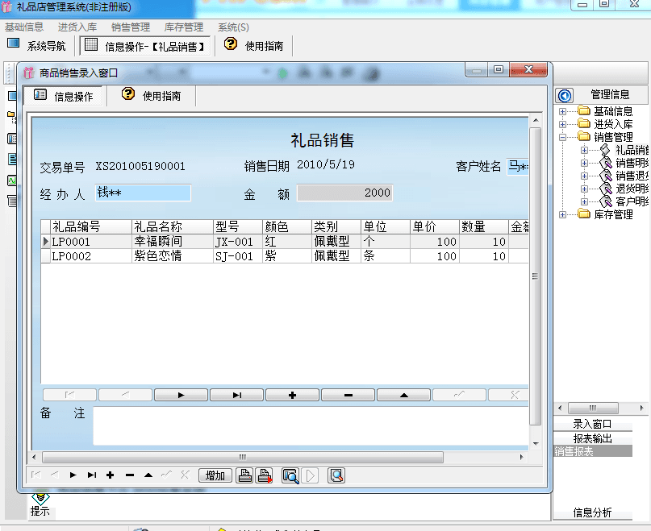Click the gift box icon in the 商品销售录入窗口 title bar

click(x=28, y=73)
